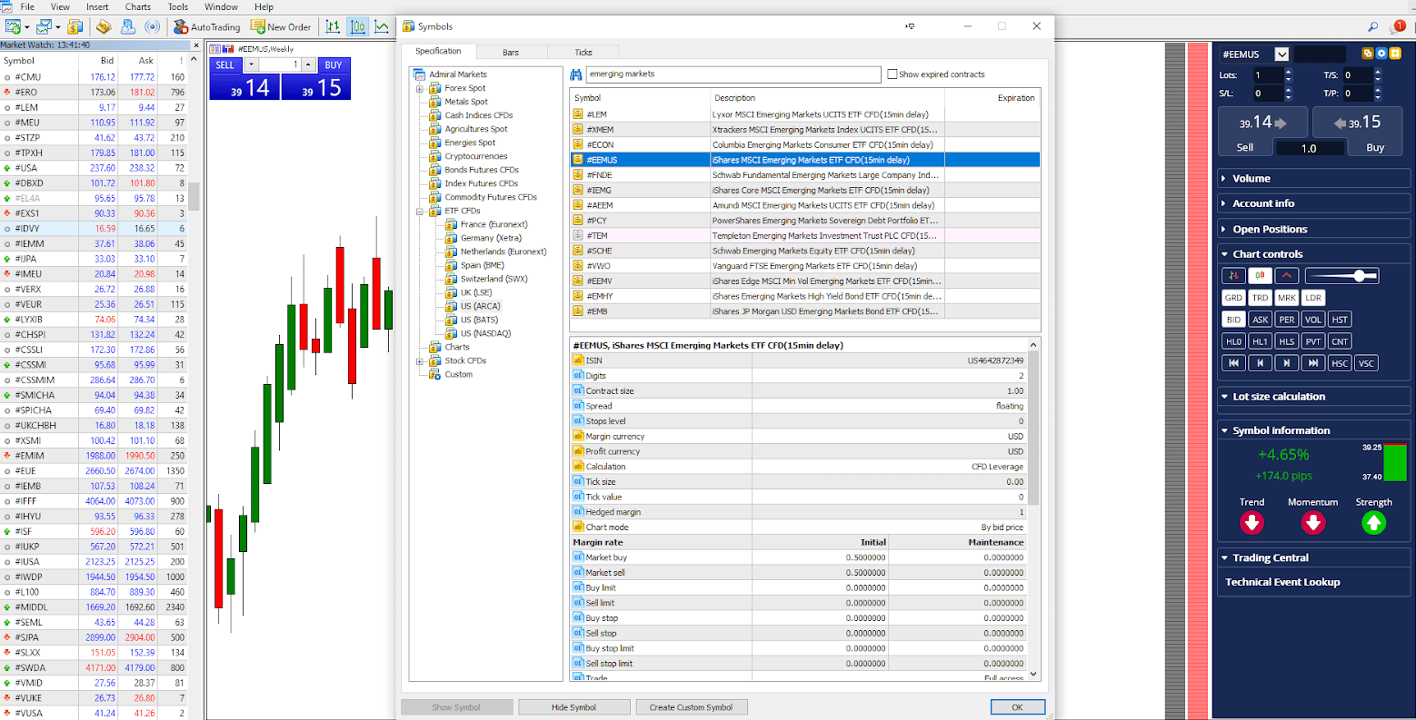Screen dimensions: 1416x720
Task: Expand the Account info section
Action: [1313, 203]
